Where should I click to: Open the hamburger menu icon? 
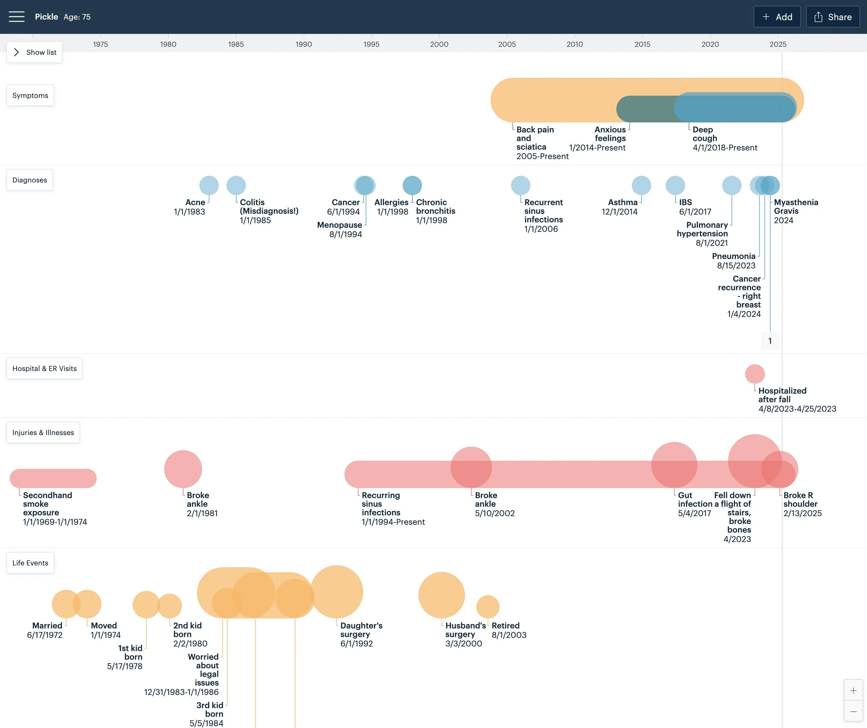click(x=17, y=17)
